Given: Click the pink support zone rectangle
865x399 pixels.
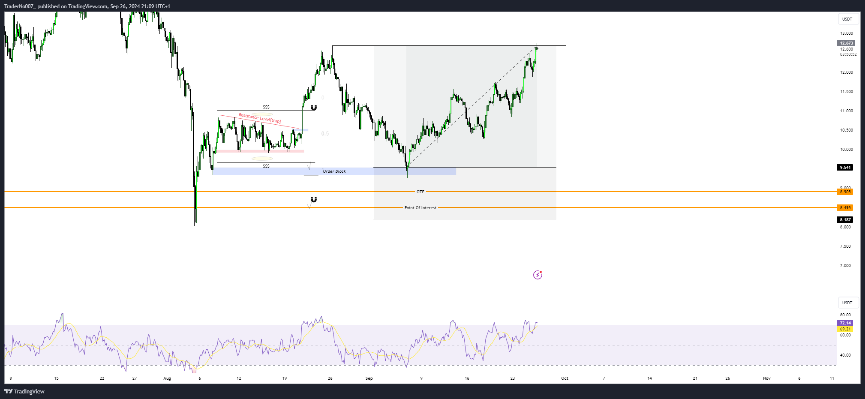Looking at the screenshot, I should tap(260, 151).
